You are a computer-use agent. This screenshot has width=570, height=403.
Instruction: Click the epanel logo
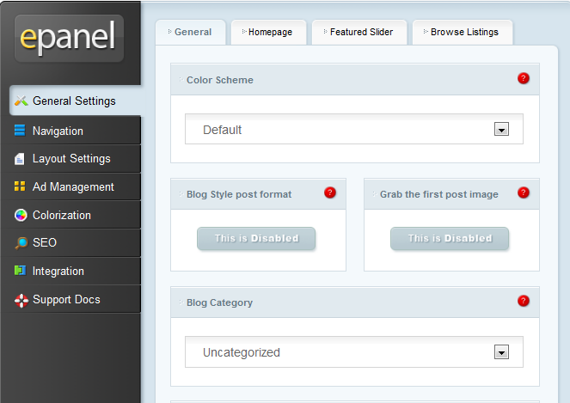pyautogui.click(x=69, y=38)
